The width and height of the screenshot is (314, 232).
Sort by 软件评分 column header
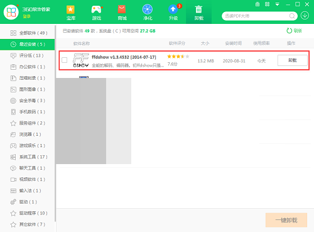pos(177,43)
